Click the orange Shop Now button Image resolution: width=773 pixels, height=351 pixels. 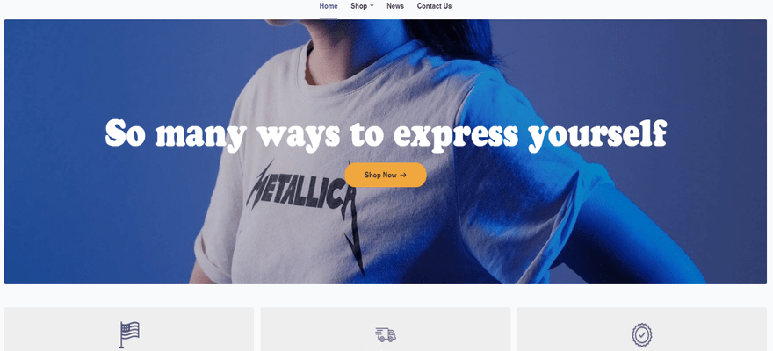[x=386, y=175]
